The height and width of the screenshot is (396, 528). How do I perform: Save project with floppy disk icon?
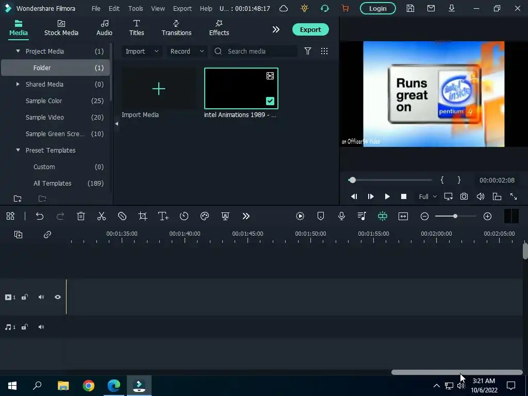[410, 8]
